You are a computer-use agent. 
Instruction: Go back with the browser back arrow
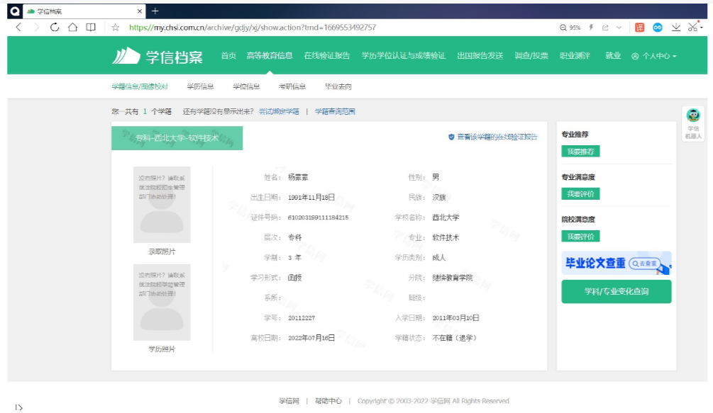18,27
